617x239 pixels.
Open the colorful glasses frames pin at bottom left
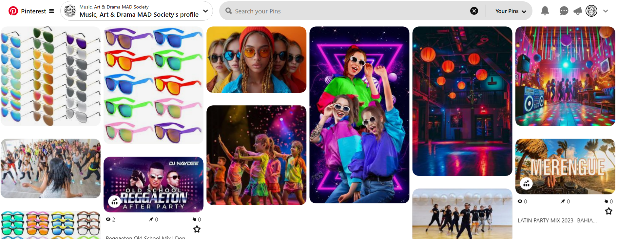pos(50,225)
